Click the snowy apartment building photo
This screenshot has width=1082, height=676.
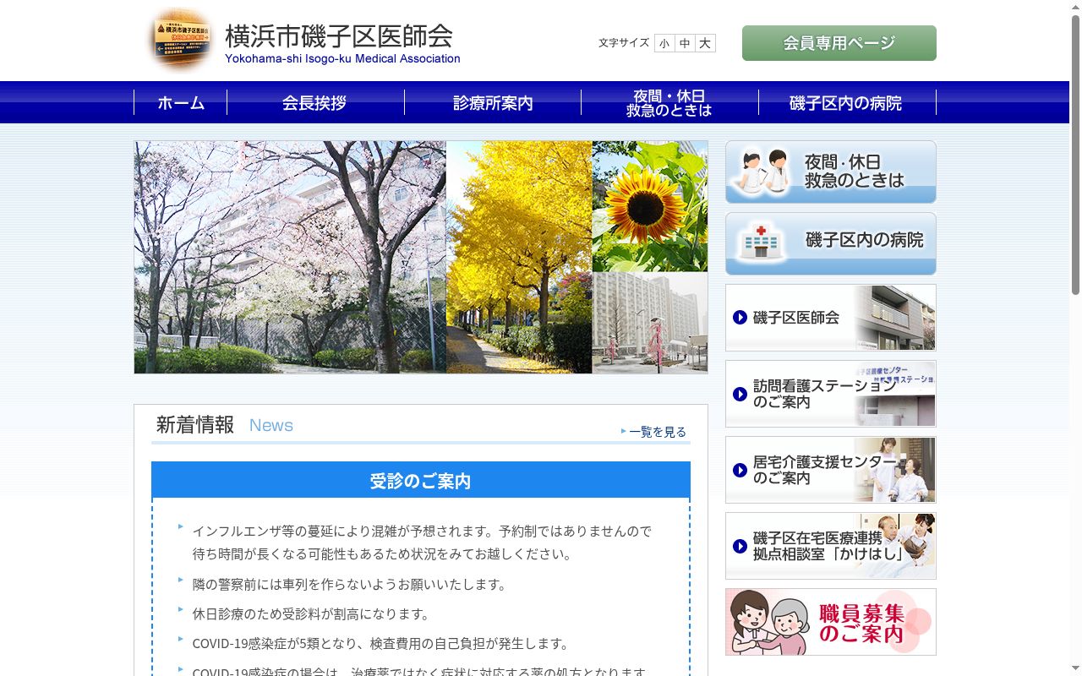point(650,323)
